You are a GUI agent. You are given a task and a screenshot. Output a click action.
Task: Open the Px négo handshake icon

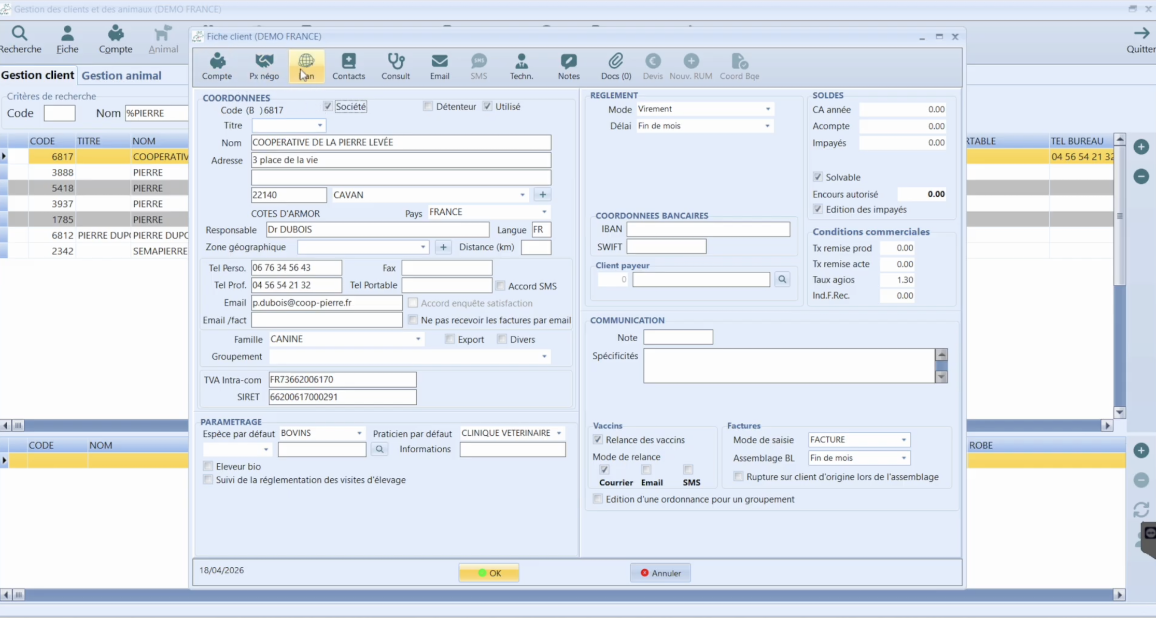click(264, 66)
